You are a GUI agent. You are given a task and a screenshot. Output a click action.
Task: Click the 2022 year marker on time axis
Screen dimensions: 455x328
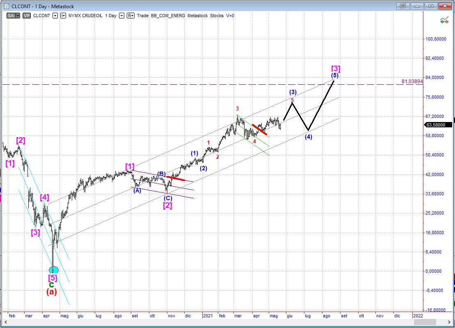click(418, 316)
